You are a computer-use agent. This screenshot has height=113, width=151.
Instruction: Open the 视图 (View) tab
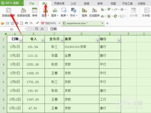(x=113, y=4)
